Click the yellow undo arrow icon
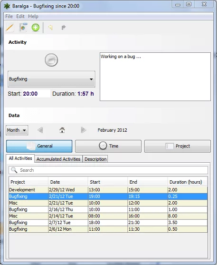This screenshot has width=217, height=265. pyautogui.click(x=50, y=28)
